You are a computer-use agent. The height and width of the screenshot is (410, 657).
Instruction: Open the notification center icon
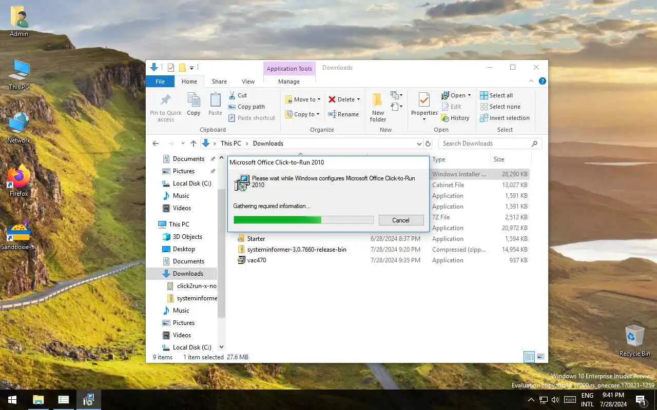[x=641, y=400]
